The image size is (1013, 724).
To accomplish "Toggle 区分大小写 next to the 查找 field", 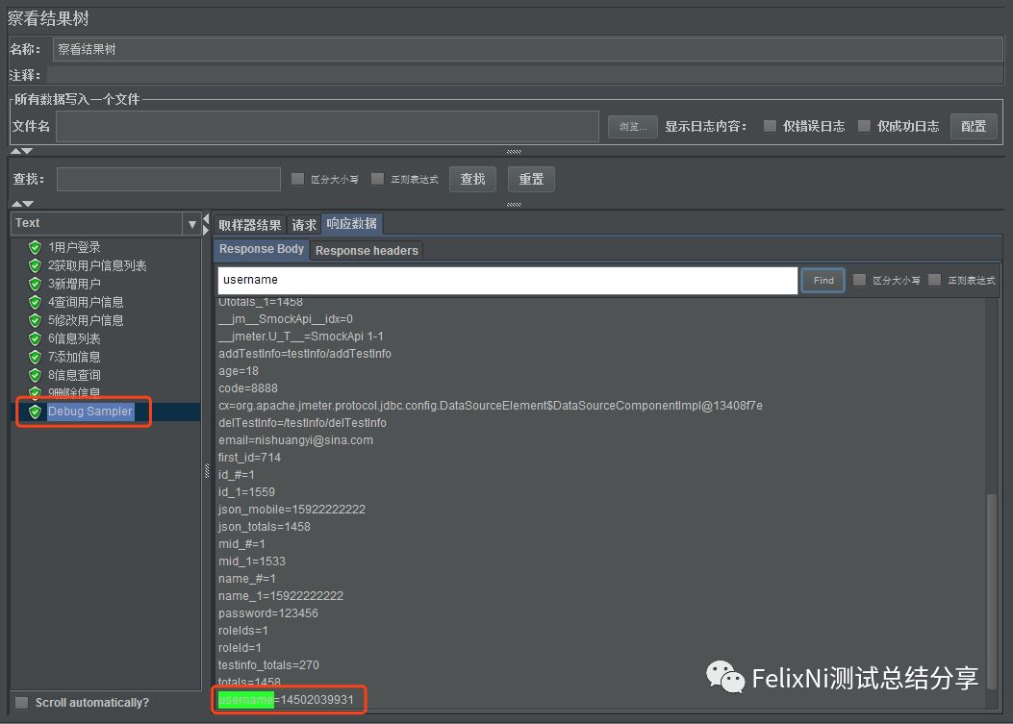I will (x=298, y=179).
